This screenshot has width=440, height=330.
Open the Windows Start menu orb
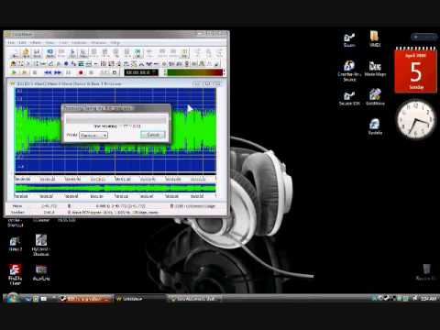coord(13,298)
